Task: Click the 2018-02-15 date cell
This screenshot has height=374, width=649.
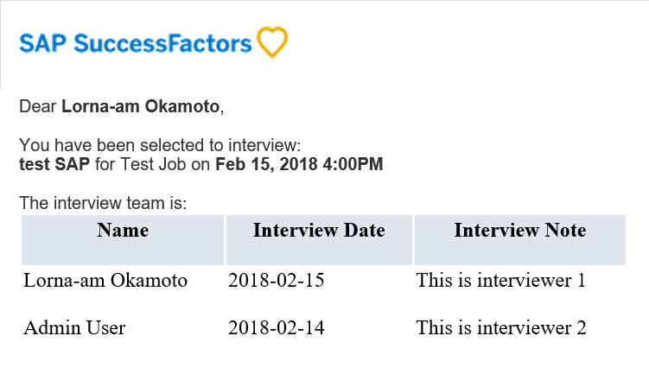Action: (x=276, y=281)
